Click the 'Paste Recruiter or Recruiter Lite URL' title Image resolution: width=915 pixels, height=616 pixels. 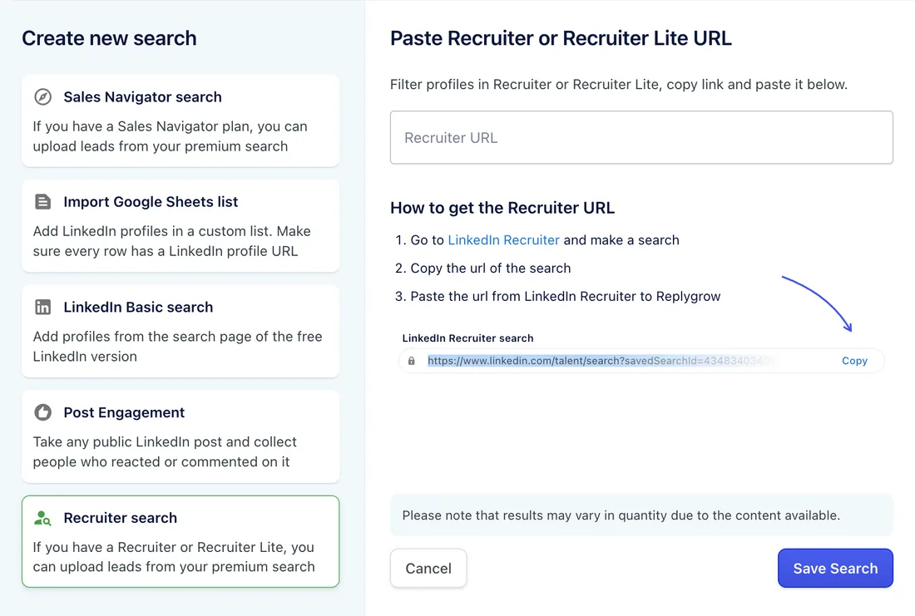[561, 38]
